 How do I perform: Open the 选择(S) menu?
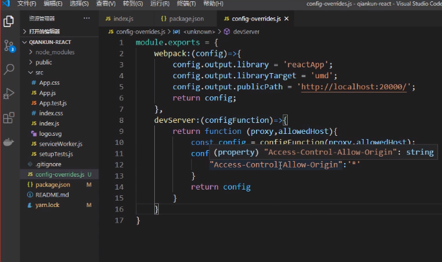click(79, 4)
